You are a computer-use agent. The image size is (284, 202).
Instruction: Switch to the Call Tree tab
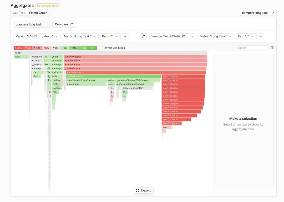(x=19, y=13)
